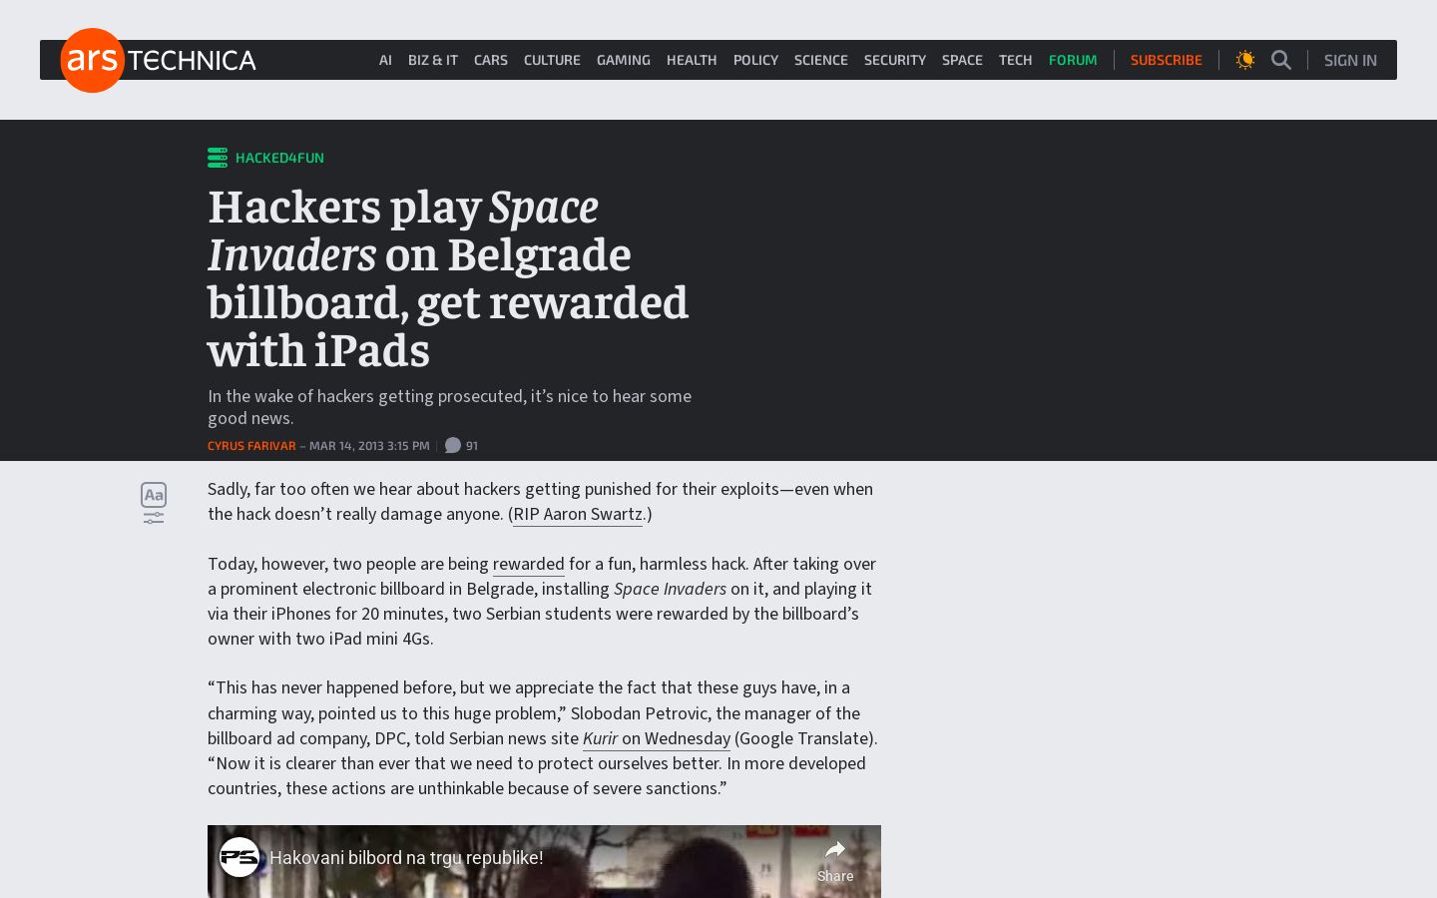Click the YouTube Share arrow icon
The height and width of the screenshot is (898, 1437).
point(835,850)
